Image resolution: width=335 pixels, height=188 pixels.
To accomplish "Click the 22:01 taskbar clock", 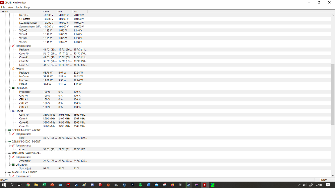I will [x=319, y=185].
